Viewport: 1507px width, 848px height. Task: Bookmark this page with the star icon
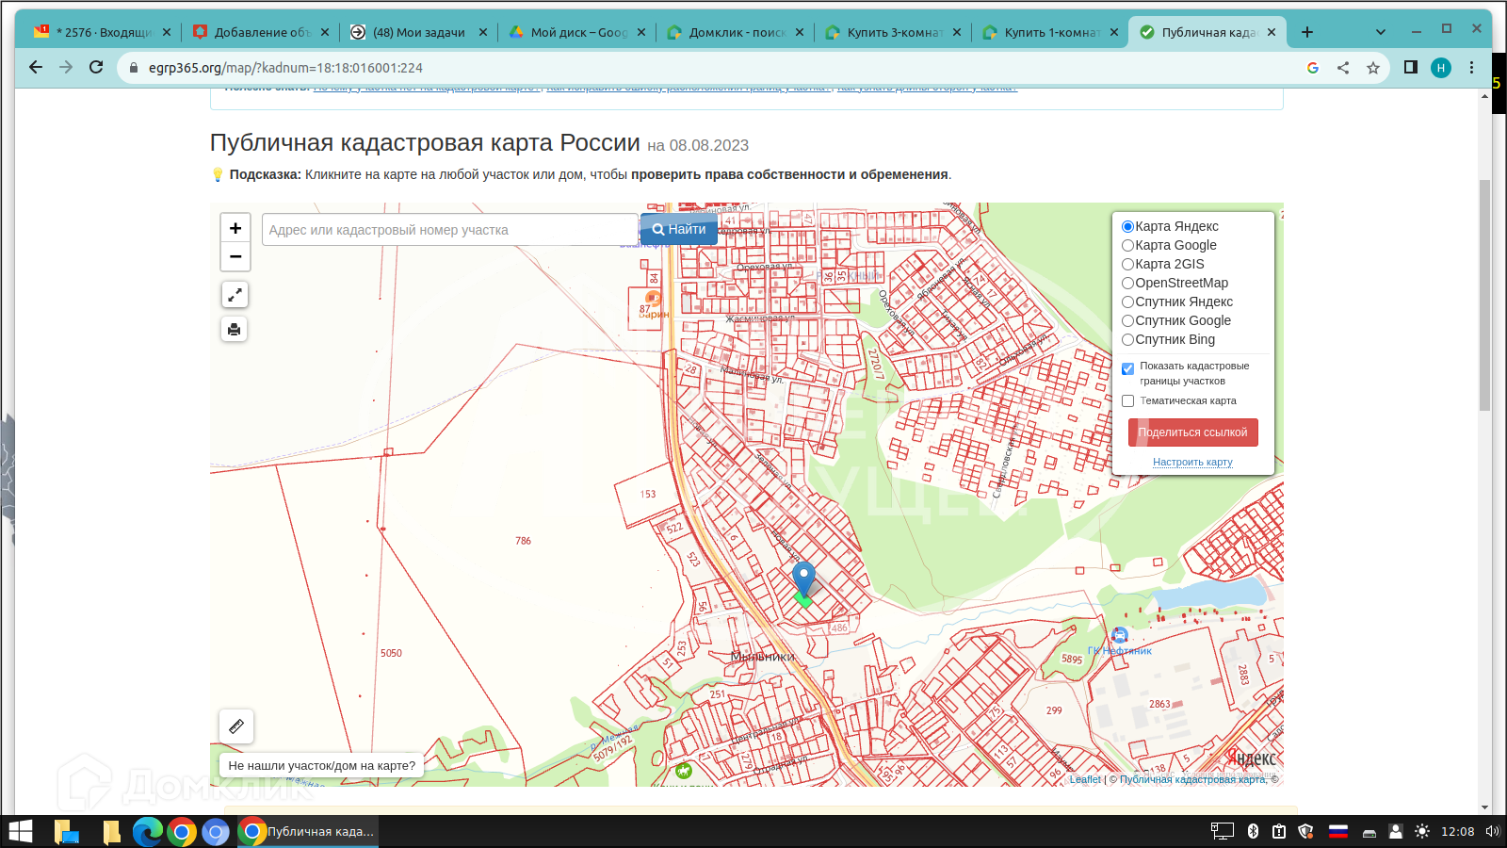tap(1373, 68)
